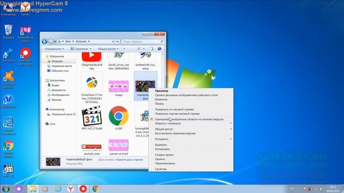
Task: Open Internet Explorer from the taskbar
Action: point(58,189)
